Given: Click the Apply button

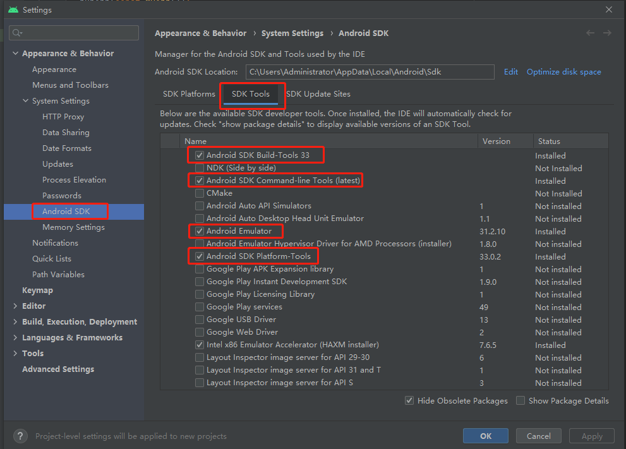Looking at the screenshot, I should coord(592,436).
